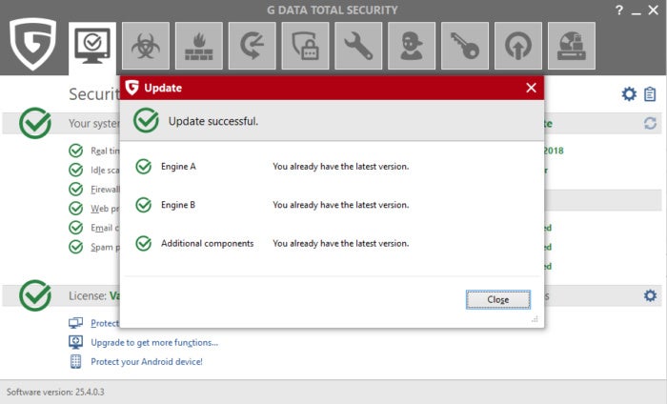This screenshot has width=667, height=404.
Task: Click the Additional components label
Action: click(x=207, y=243)
